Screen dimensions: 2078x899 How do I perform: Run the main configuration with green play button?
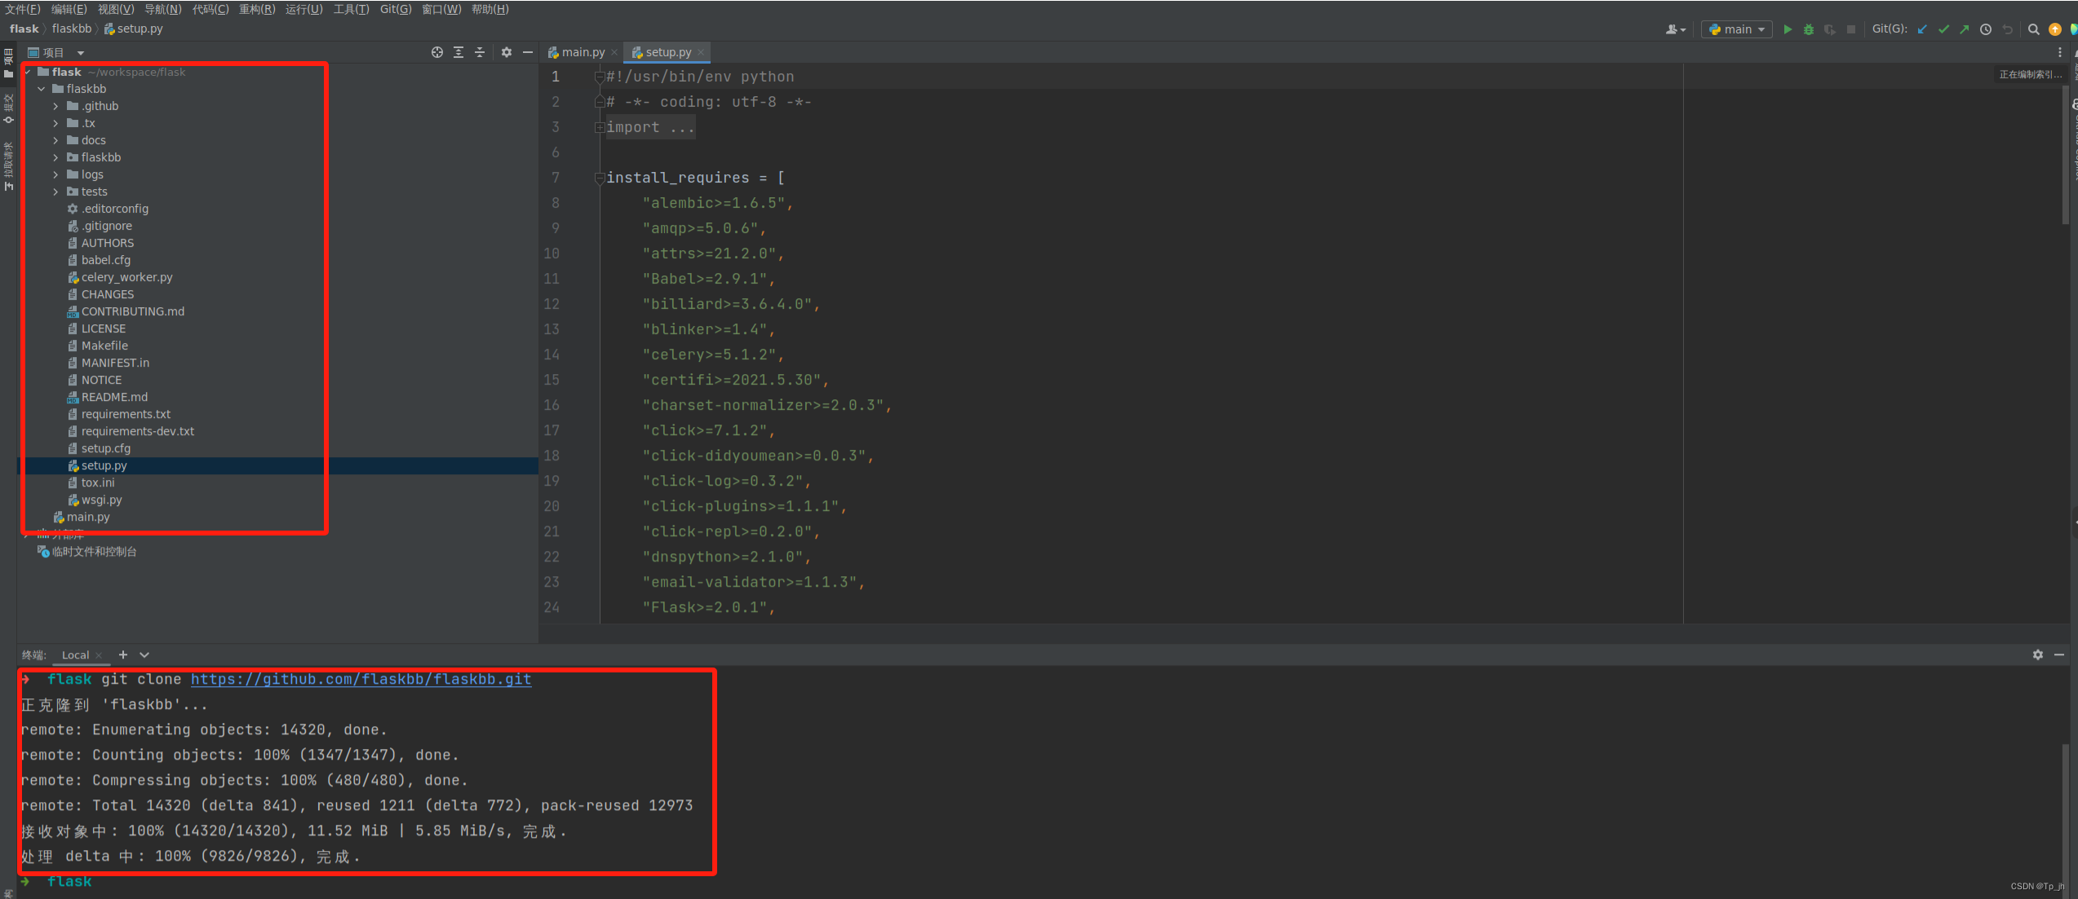pos(1787,29)
